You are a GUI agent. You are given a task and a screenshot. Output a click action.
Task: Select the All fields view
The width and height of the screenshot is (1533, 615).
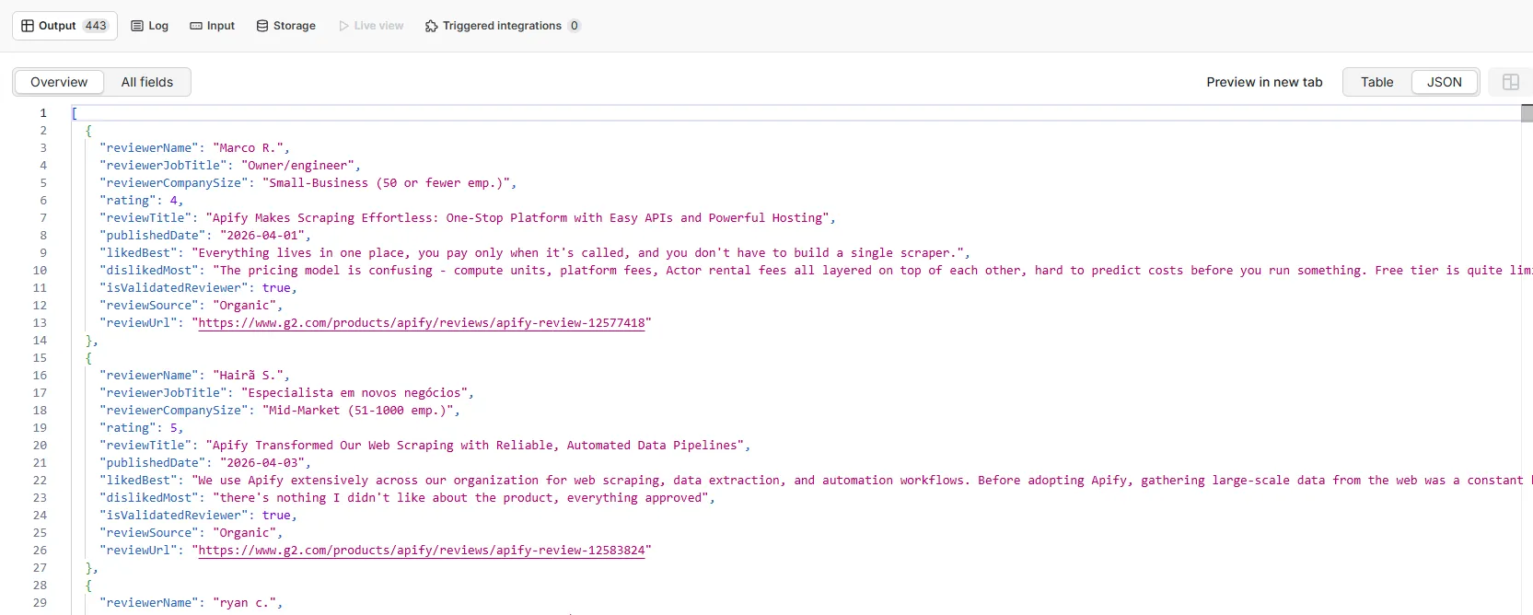pyautogui.click(x=146, y=82)
